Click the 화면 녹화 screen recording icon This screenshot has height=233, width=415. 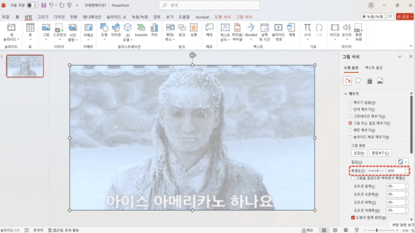[359, 30]
